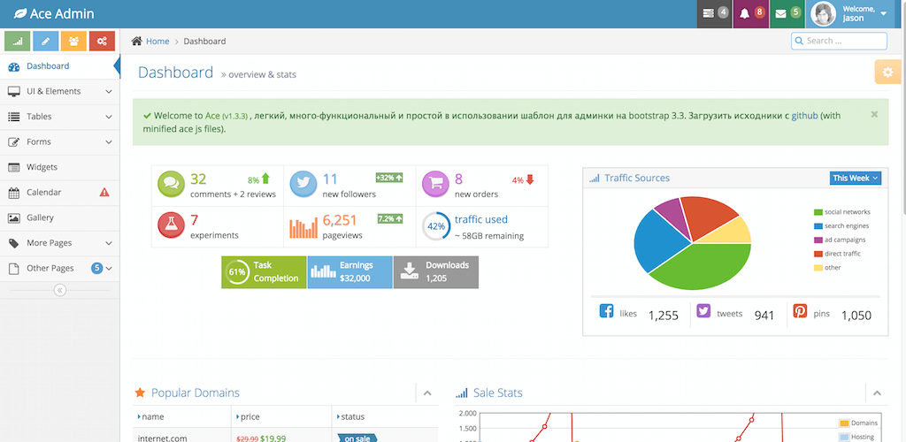Expand the UI & Elements sidebar menu

[60, 92]
